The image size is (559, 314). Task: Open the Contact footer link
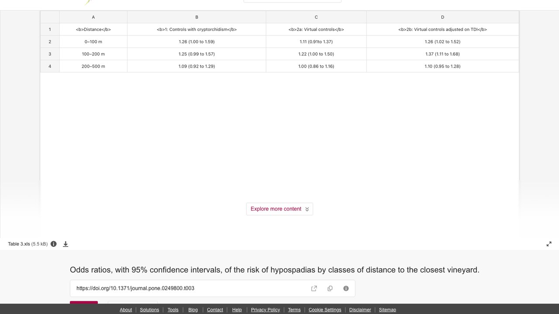point(215,310)
